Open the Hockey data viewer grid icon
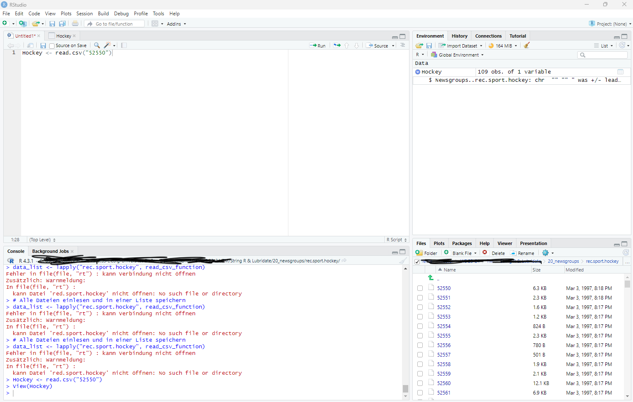This screenshot has width=633, height=402. (620, 72)
